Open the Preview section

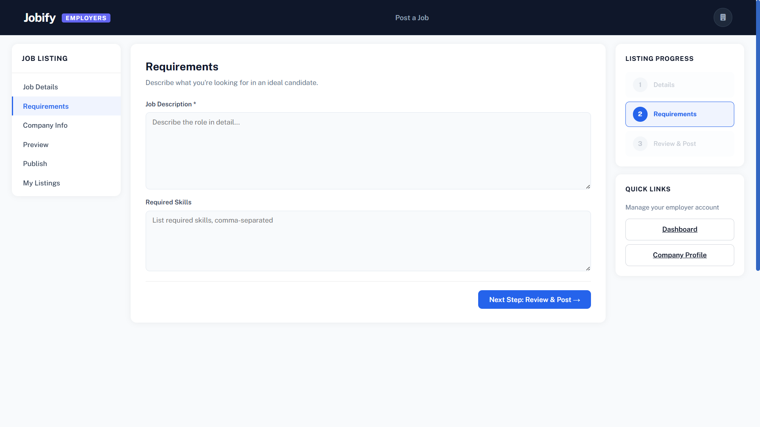pyautogui.click(x=66, y=145)
